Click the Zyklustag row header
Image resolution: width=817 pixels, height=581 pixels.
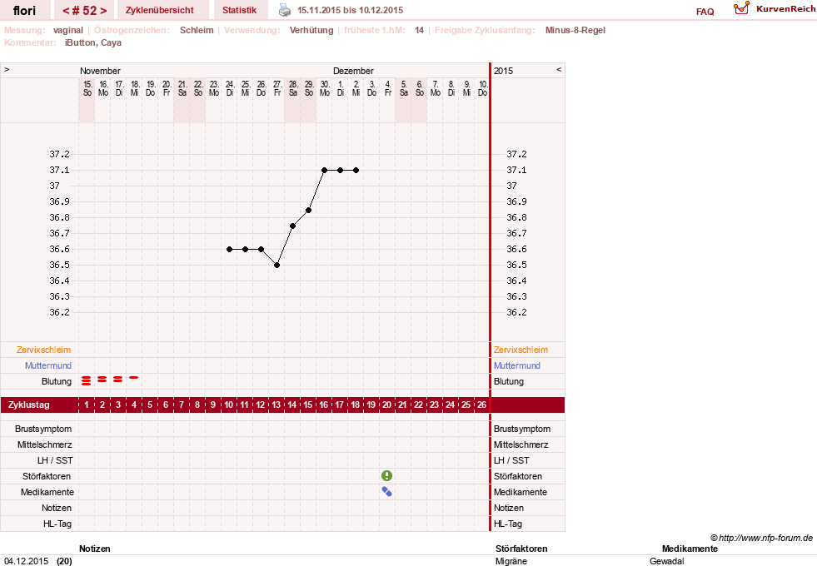tap(28, 405)
